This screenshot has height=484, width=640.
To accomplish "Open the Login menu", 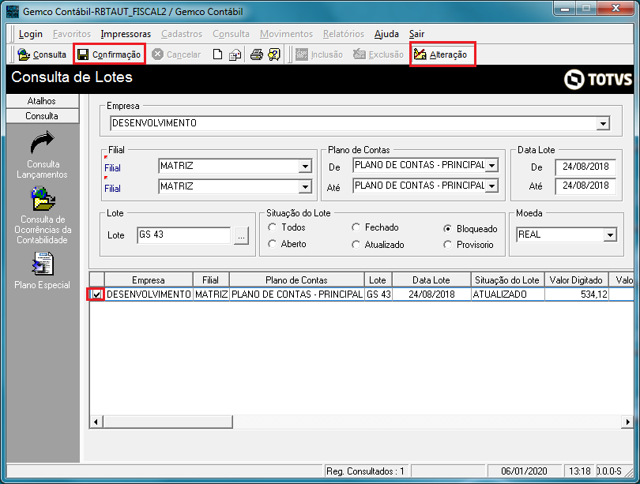I will [31, 34].
